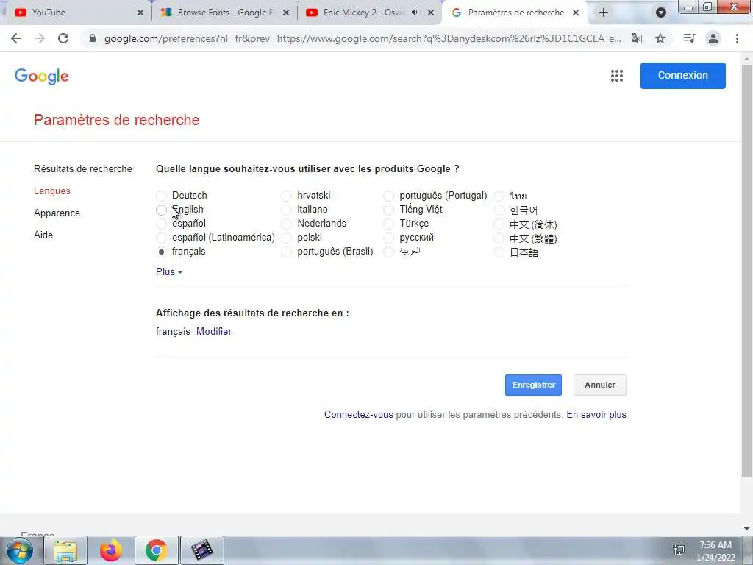Image resolution: width=753 pixels, height=565 pixels.
Task: Choose the 한국어 radio button
Action: (x=499, y=210)
